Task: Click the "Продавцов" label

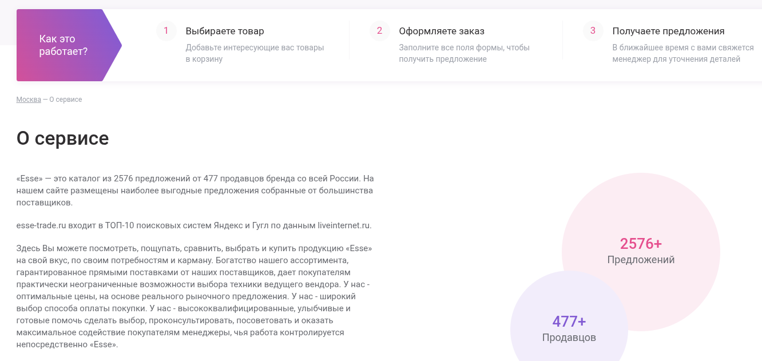Action: point(569,338)
